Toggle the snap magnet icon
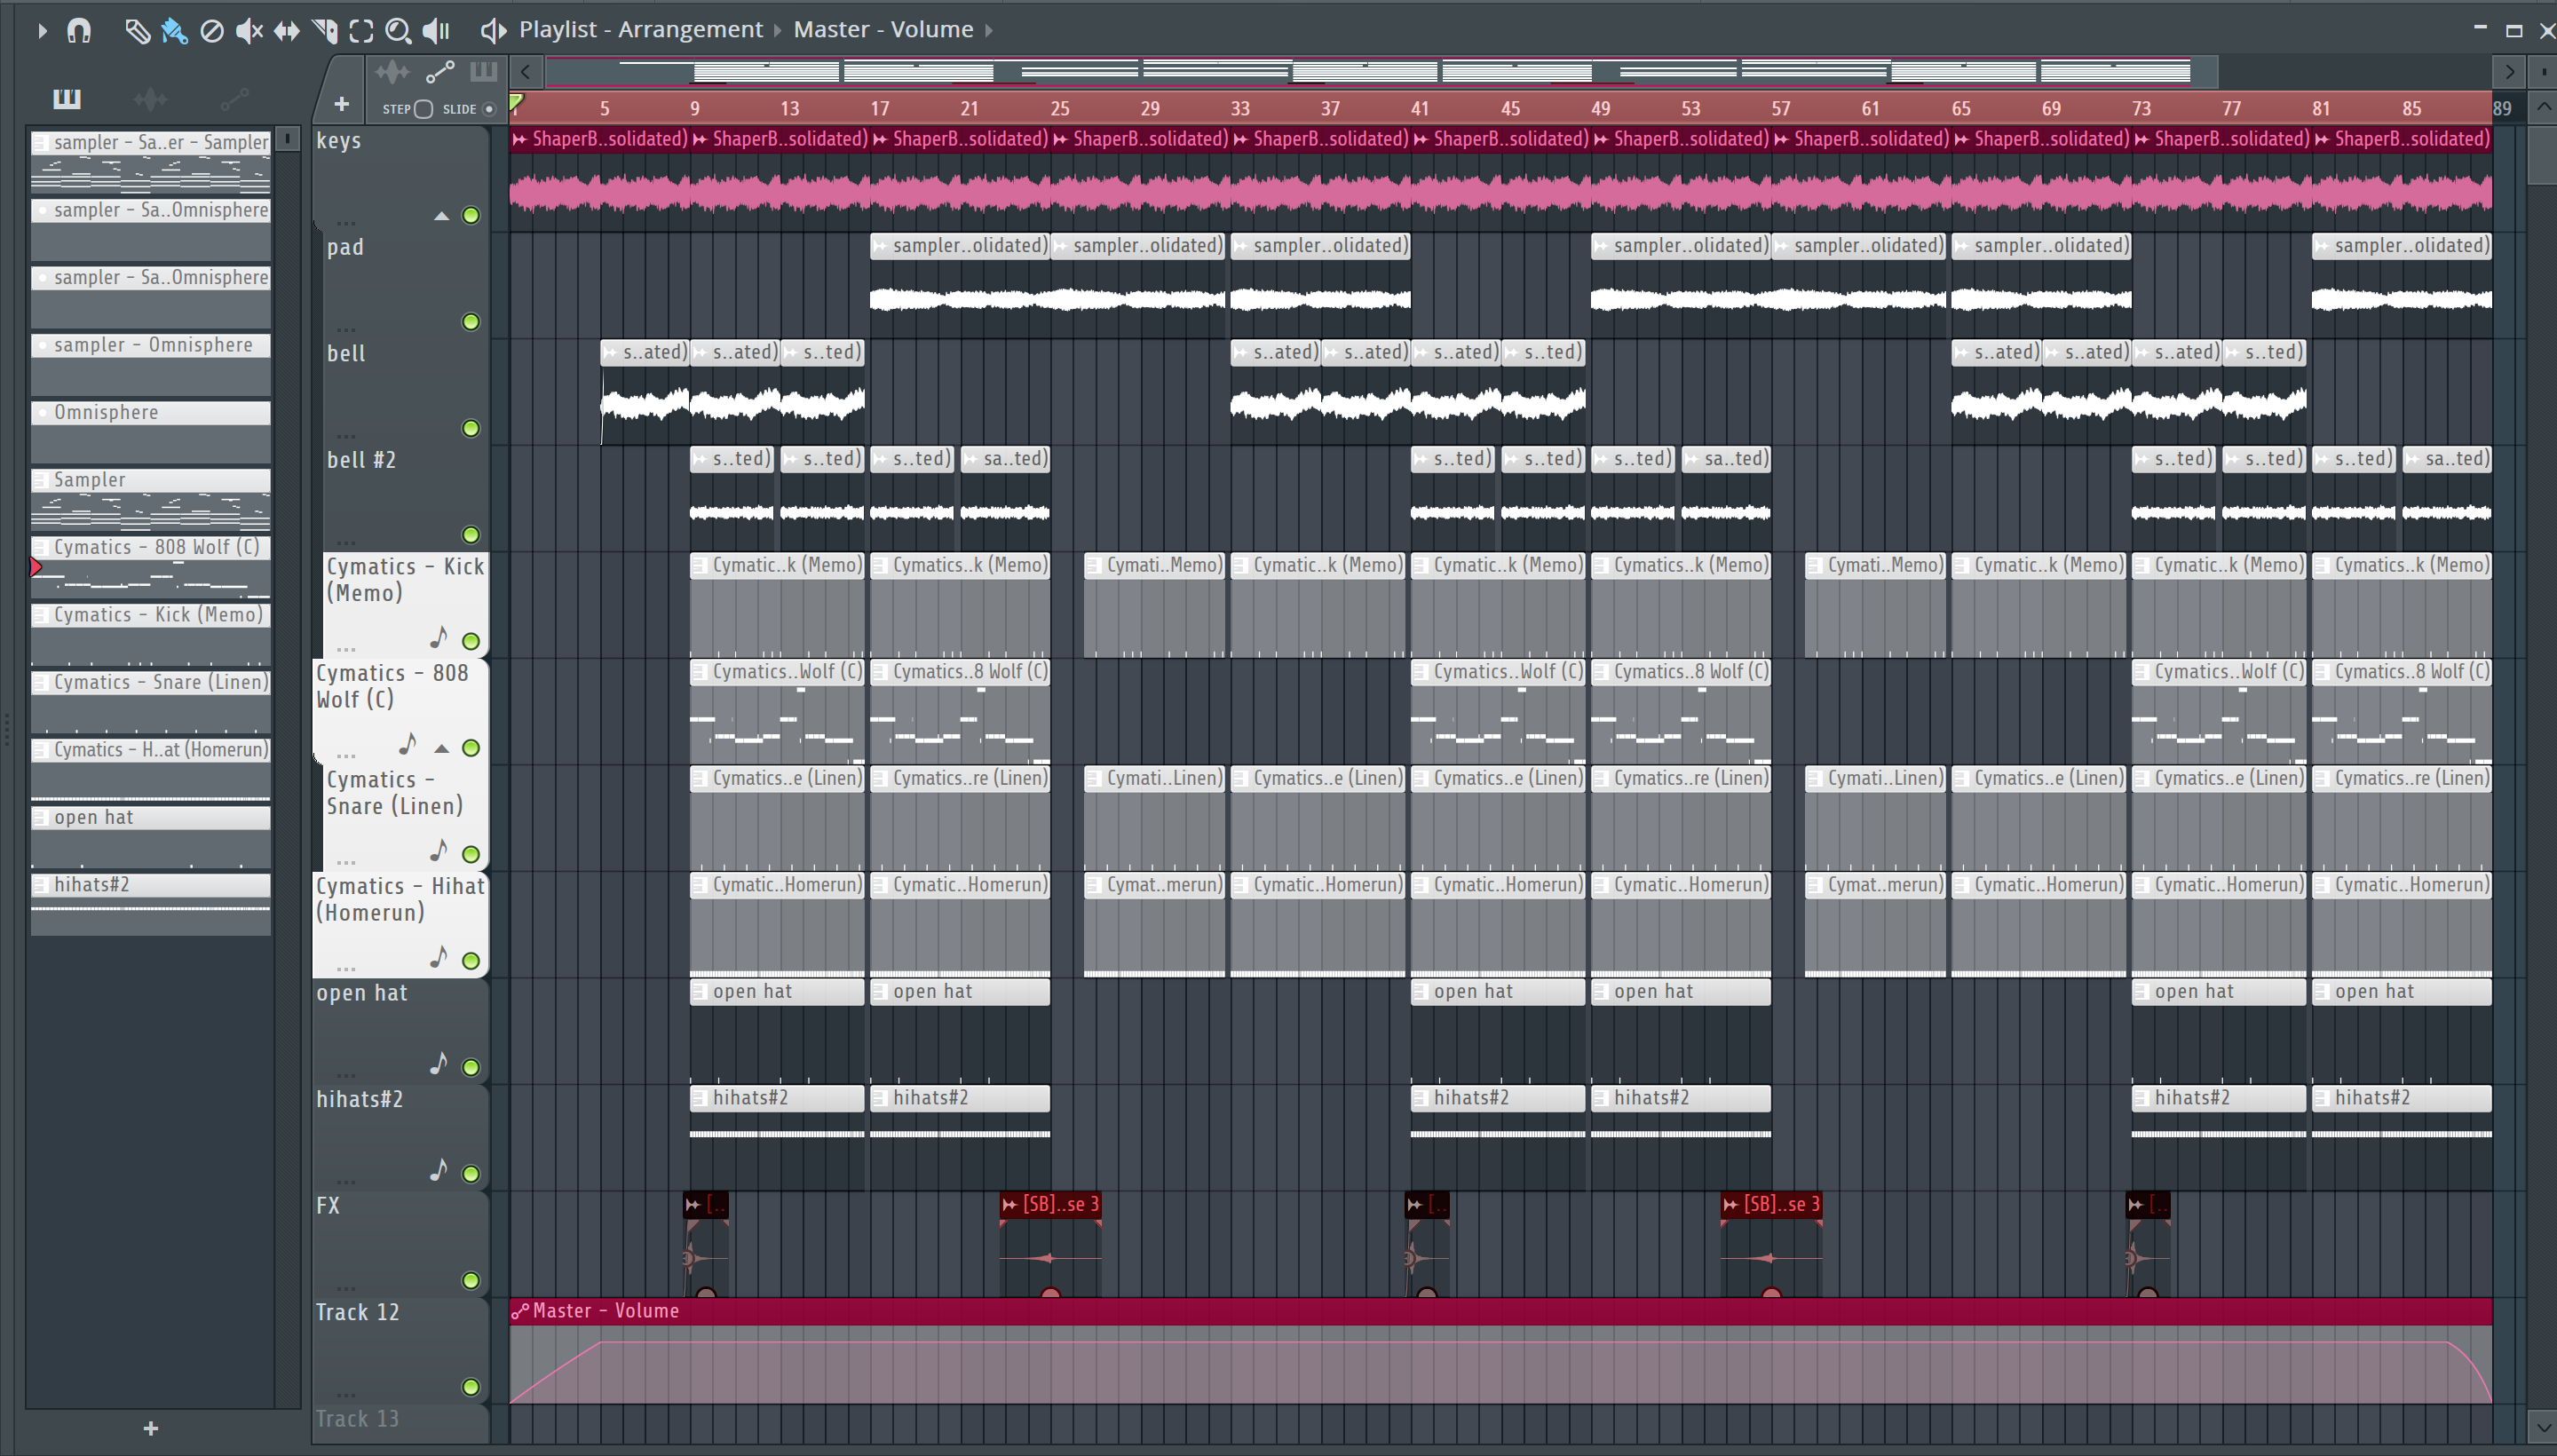Viewport: 2557px width, 1456px height. click(x=79, y=31)
